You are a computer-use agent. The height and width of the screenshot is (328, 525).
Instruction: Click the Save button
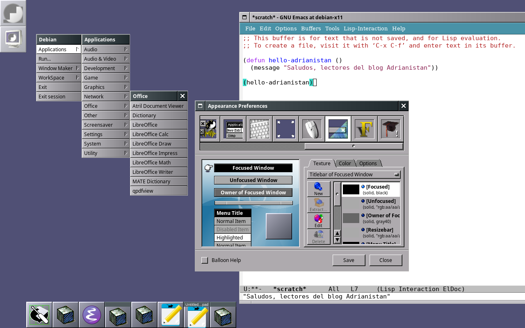(x=349, y=260)
